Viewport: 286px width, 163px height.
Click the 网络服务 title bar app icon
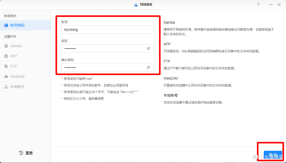(x=136, y=5)
